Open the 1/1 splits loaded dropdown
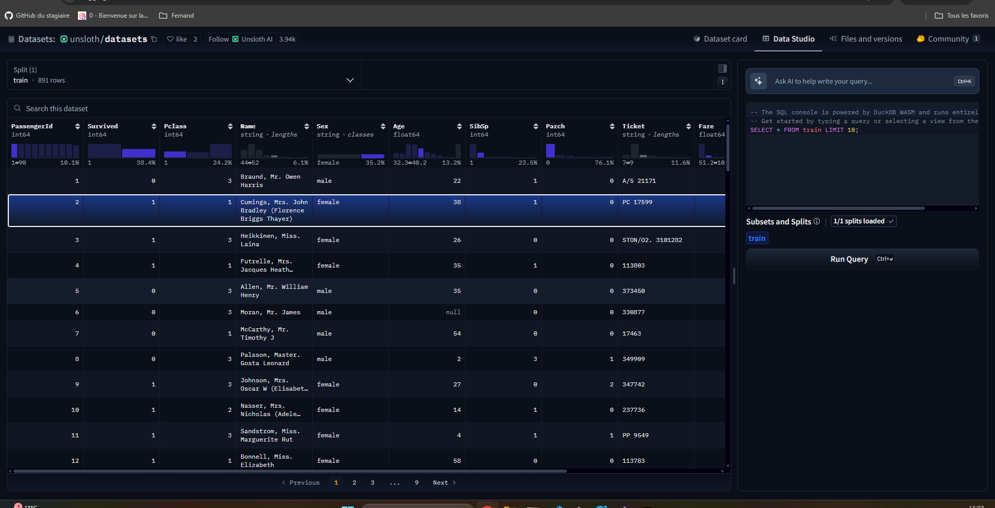The height and width of the screenshot is (508, 995). [863, 221]
